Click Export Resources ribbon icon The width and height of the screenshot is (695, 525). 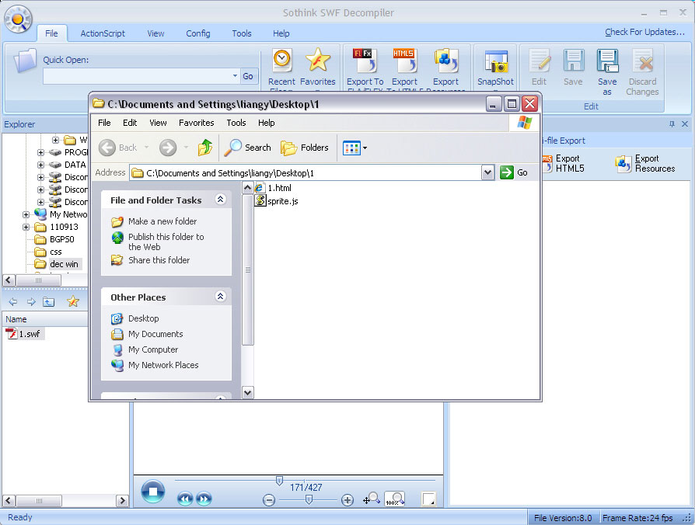click(x=445, y=68)
